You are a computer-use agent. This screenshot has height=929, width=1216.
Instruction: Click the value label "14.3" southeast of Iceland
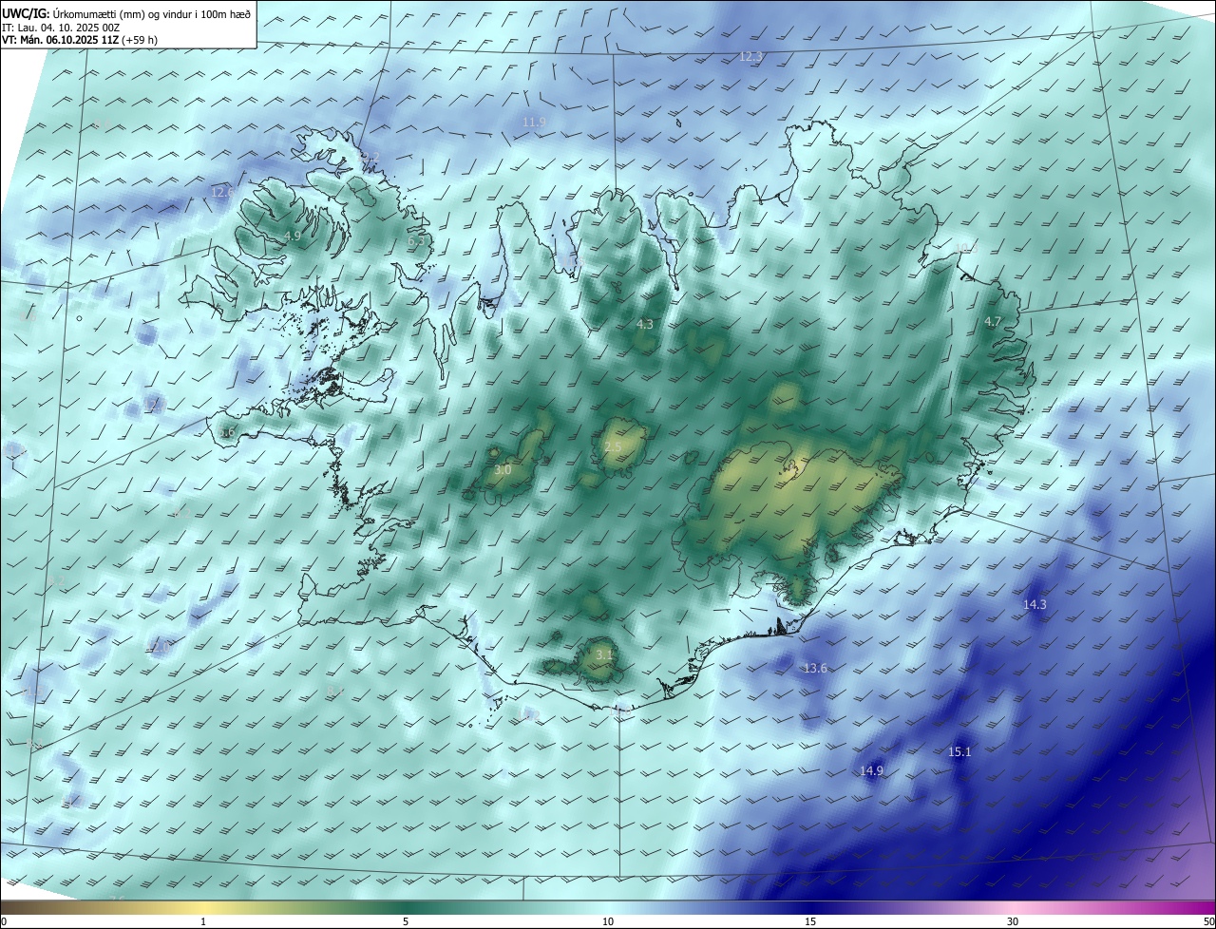[x=1034, y=604]
